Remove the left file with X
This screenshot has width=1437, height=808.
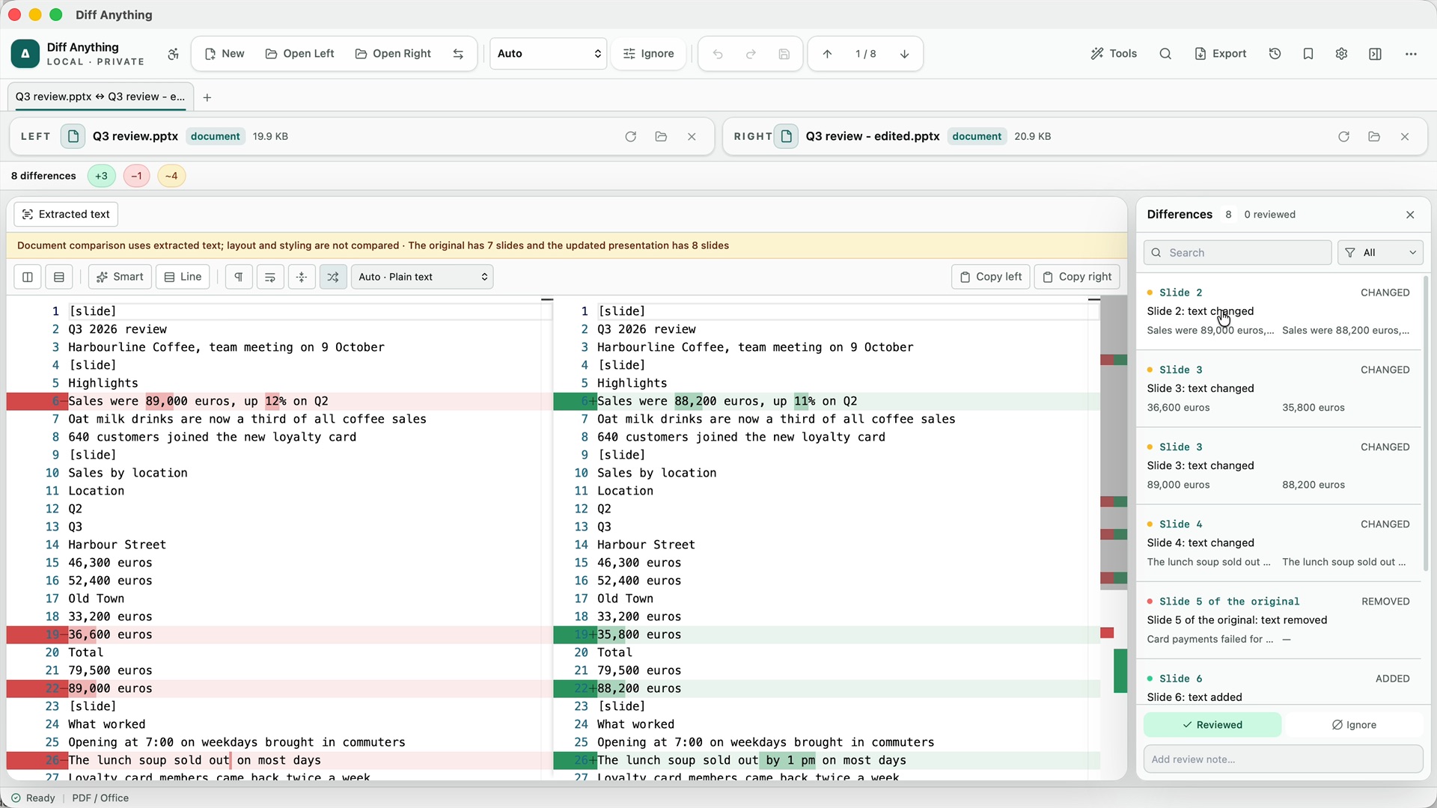click(692, 136)
